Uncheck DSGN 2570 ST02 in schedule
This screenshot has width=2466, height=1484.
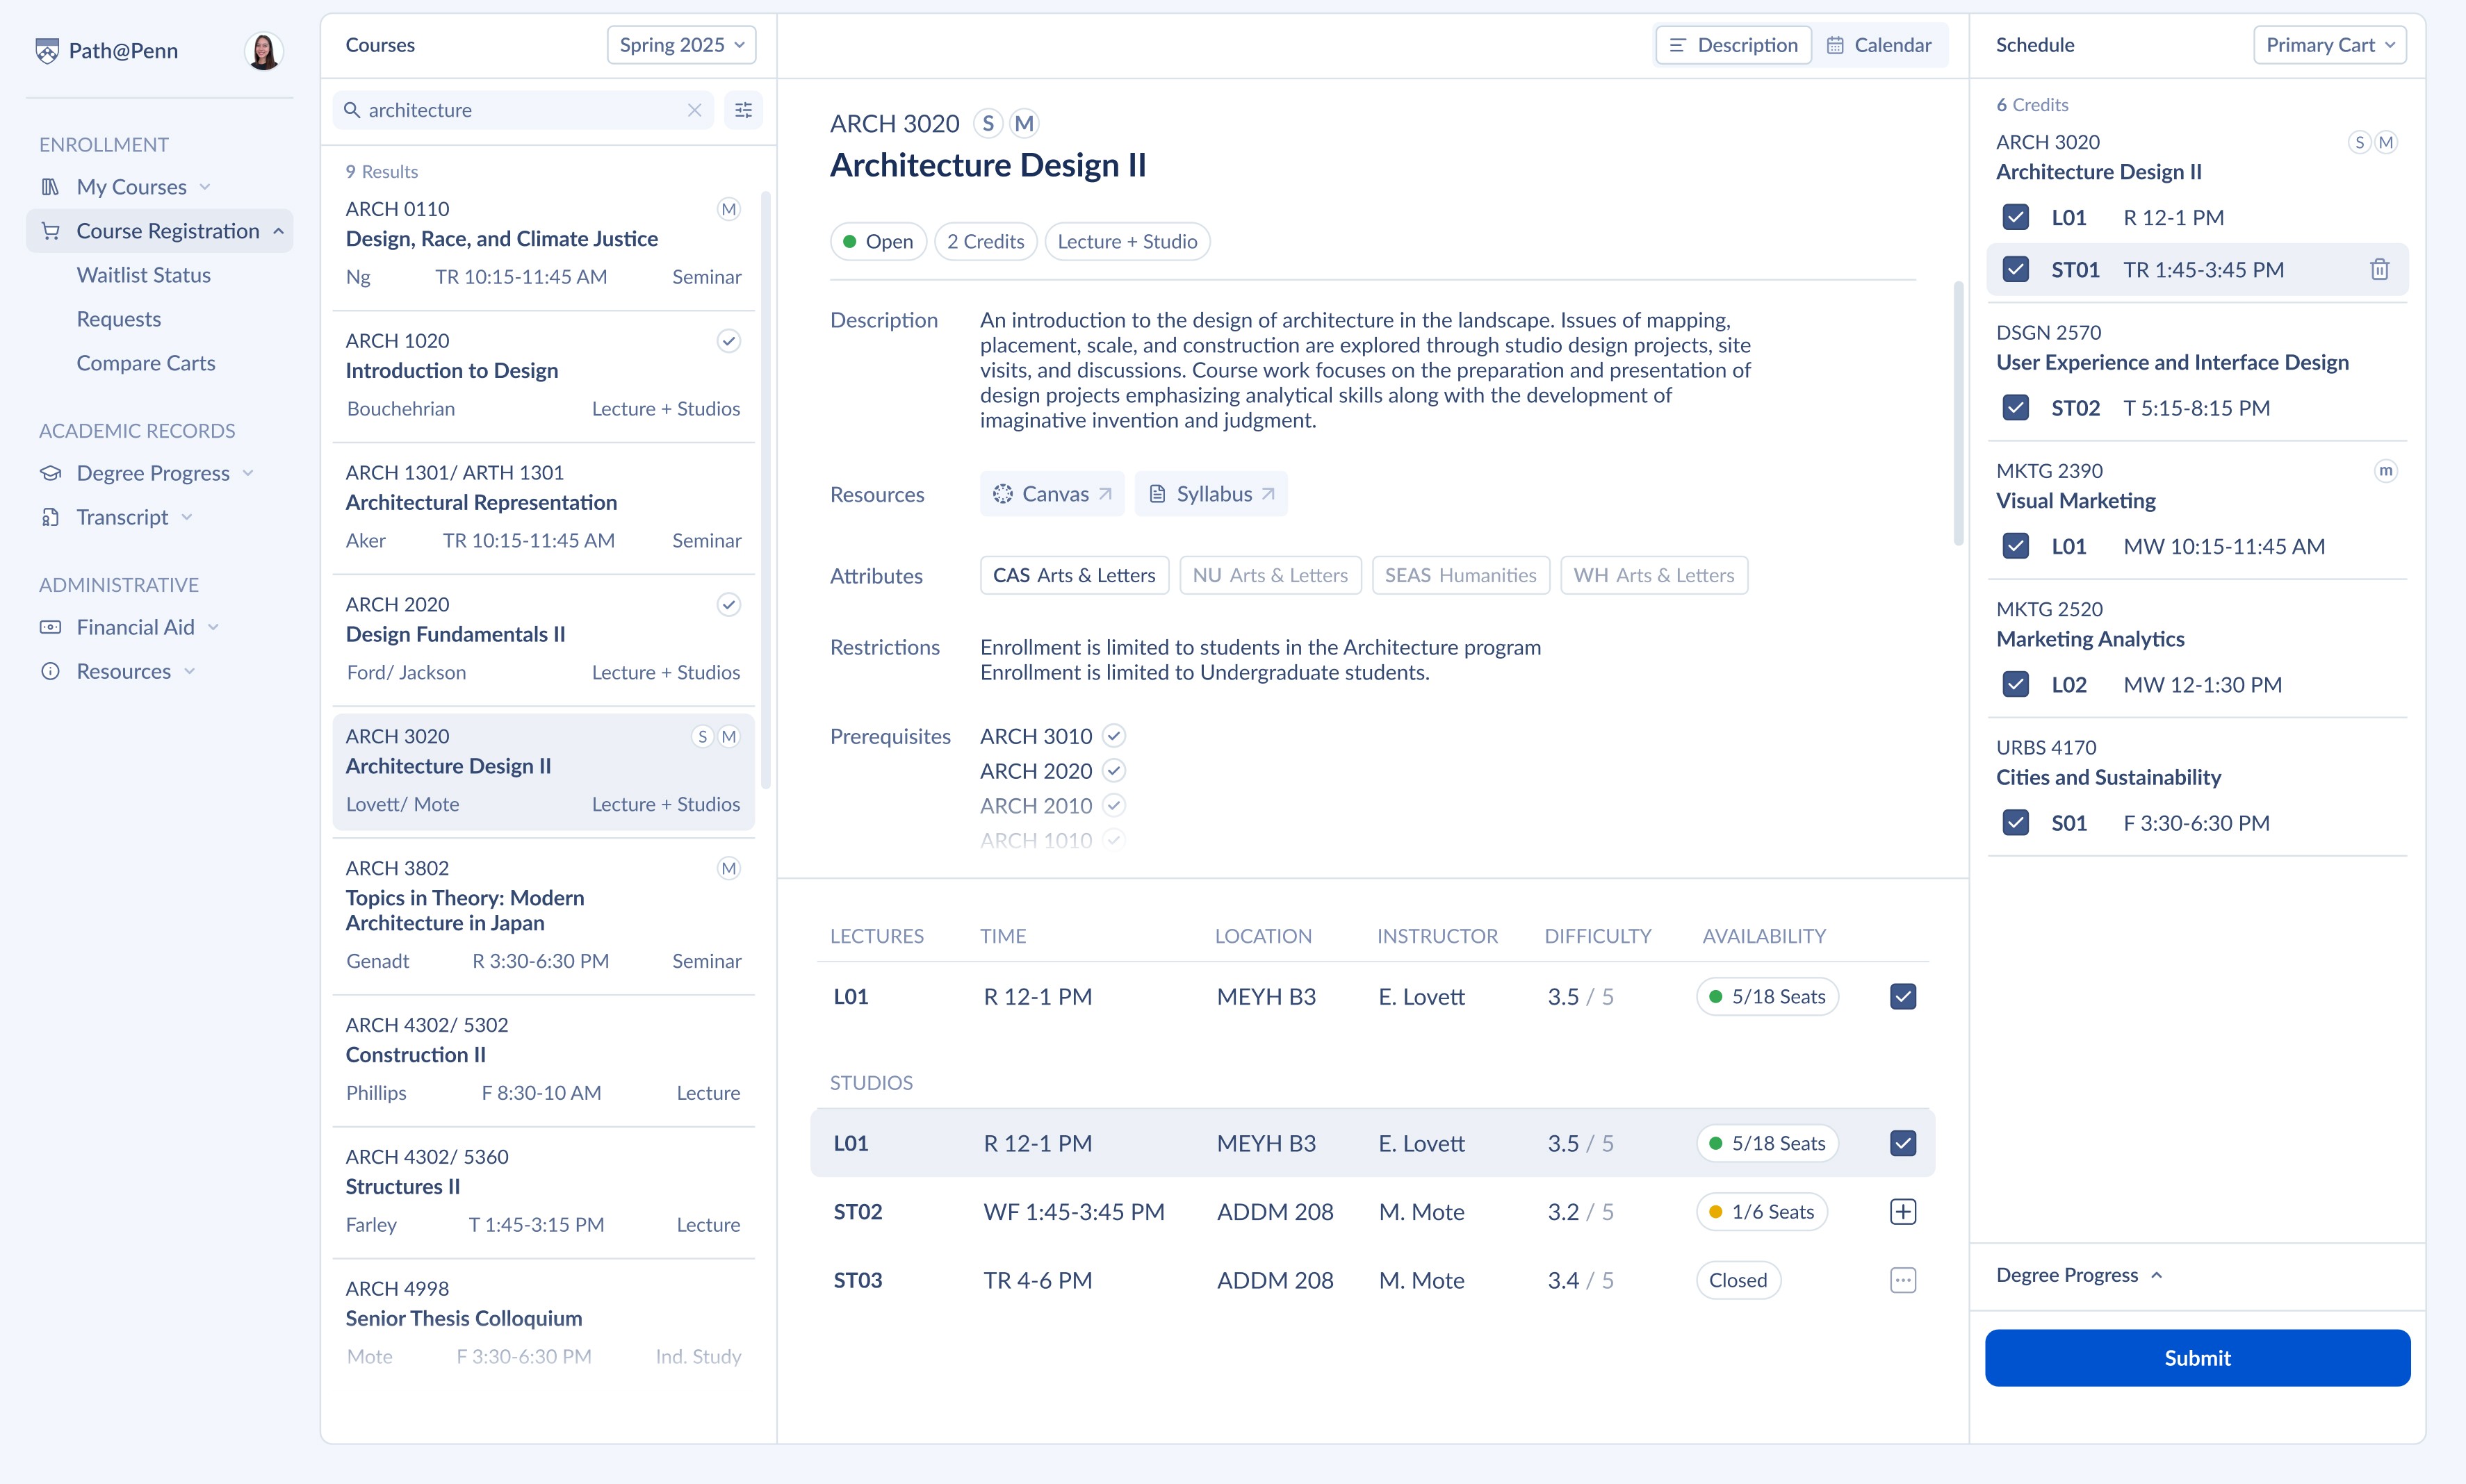2015,408
